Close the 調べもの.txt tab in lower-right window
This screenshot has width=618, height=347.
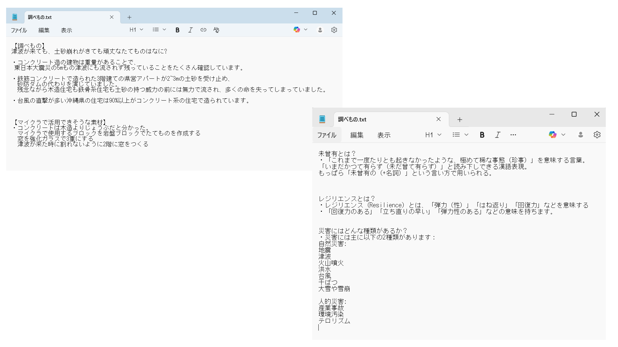(438, 119)
